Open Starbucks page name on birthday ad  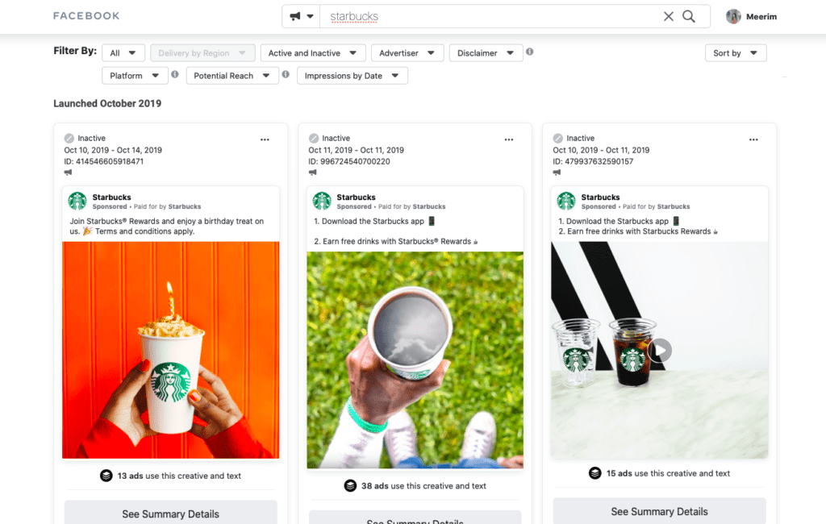pos(111,197)
